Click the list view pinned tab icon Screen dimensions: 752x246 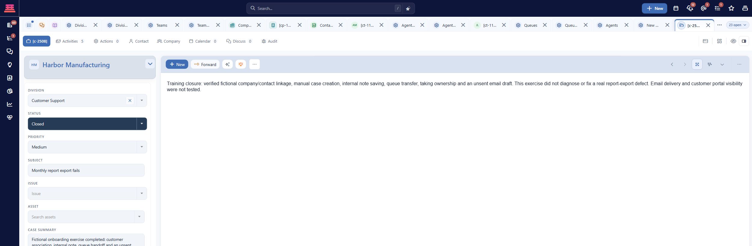[29, 25]
